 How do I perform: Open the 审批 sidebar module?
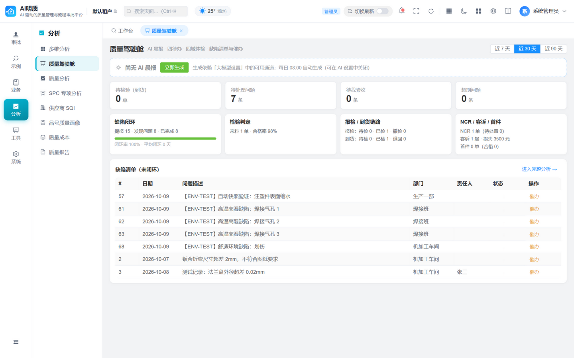click(x=16, y=38)
